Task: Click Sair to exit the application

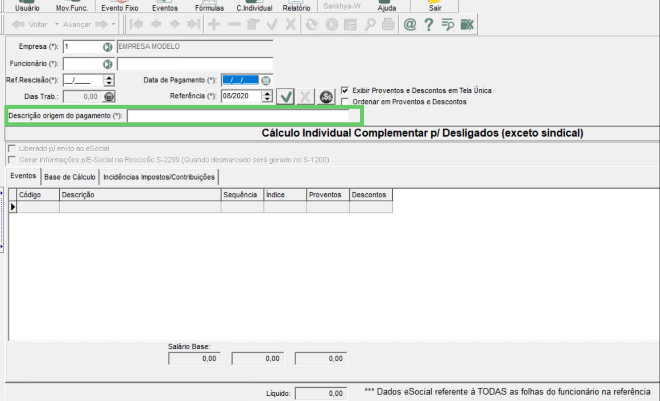Action: click(x=435, y=6)
